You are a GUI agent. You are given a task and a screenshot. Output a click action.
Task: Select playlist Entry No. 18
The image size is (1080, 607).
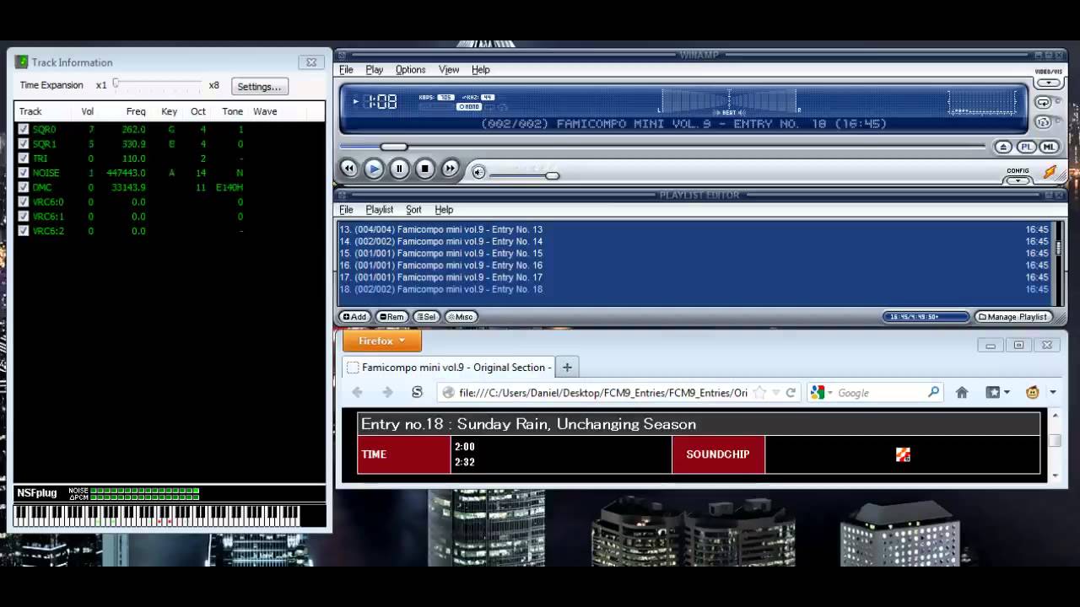(696, 289)
